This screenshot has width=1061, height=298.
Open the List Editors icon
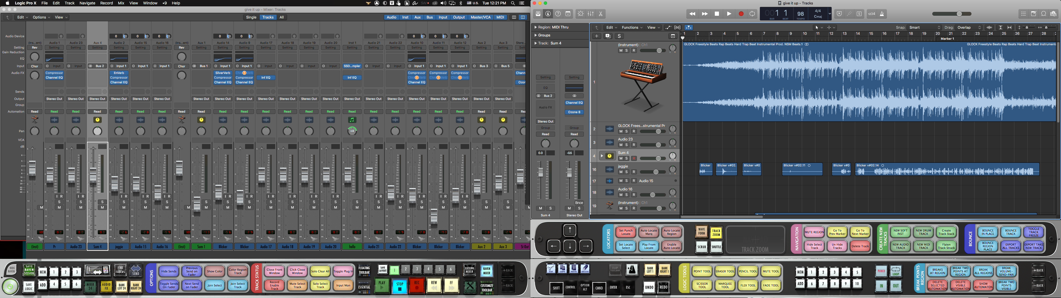tap(1023, 14)
